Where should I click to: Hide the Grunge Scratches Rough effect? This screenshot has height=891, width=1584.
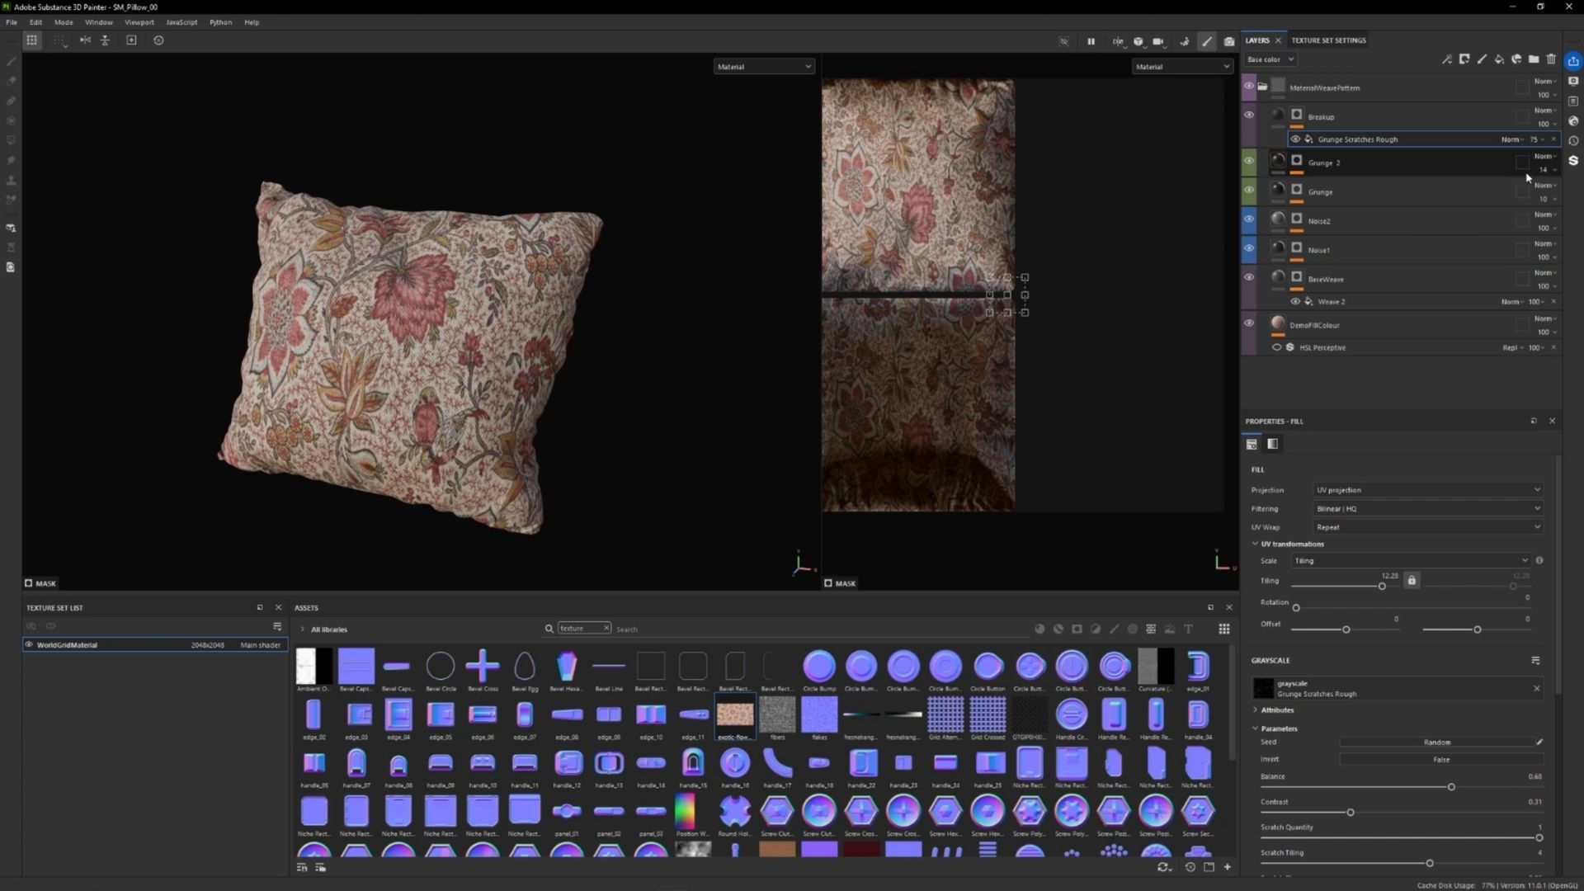pos(1295,139)
